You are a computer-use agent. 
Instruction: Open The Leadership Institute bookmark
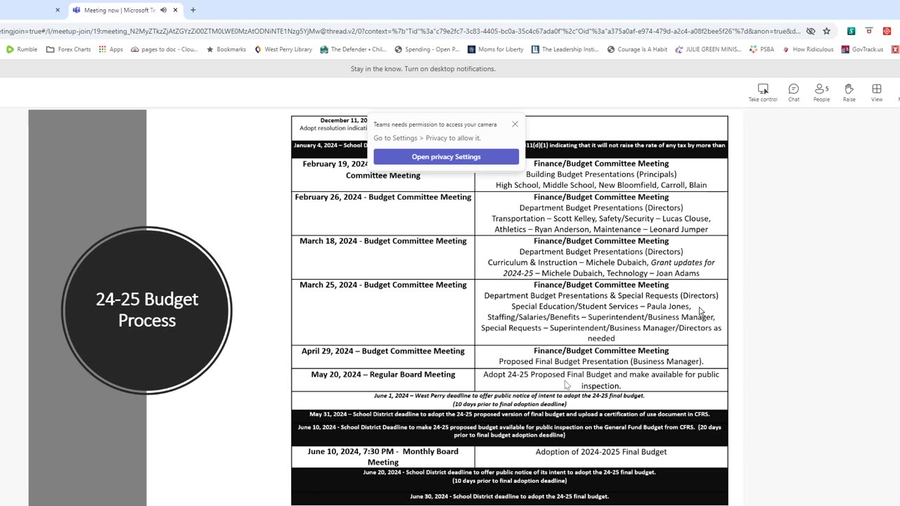pyautogui.click(x=565, y=49)
